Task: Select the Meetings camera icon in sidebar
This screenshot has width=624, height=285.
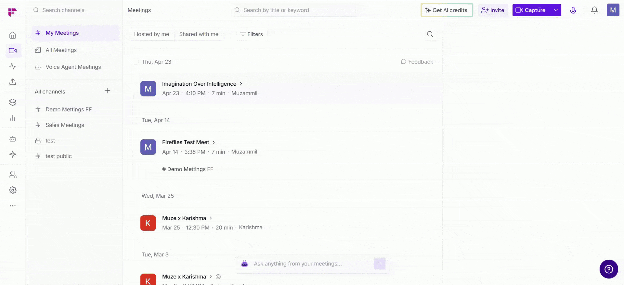Action: pos(13,51)
